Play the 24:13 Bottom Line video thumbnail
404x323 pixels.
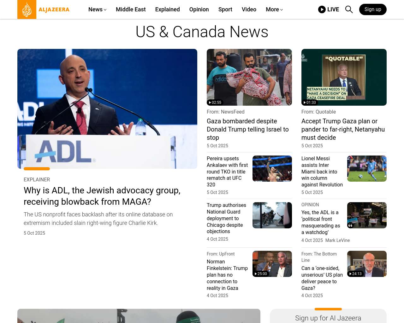point(367,264)
